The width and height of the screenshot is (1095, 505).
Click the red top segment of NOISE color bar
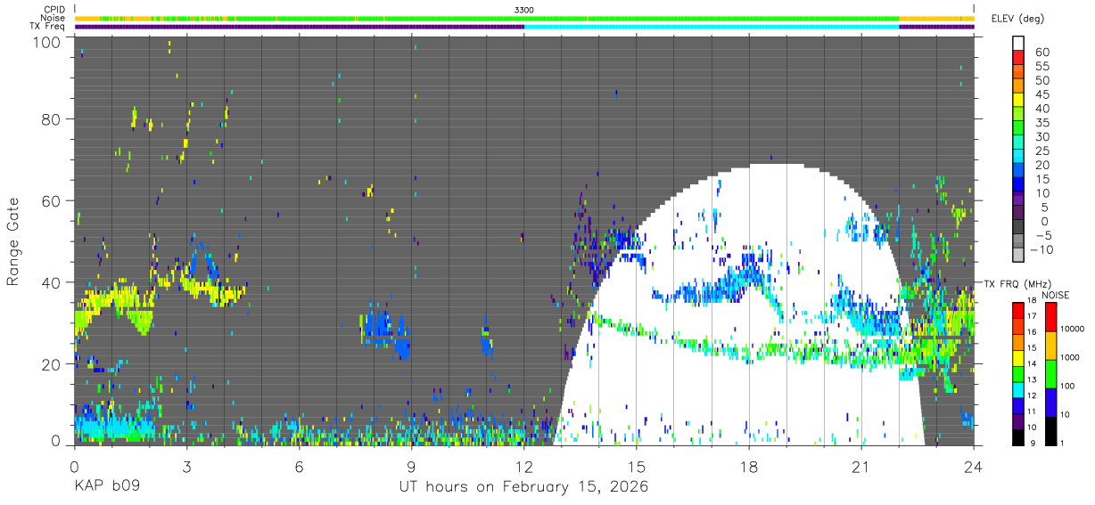pyautogui.click(x=1050, y=317)
